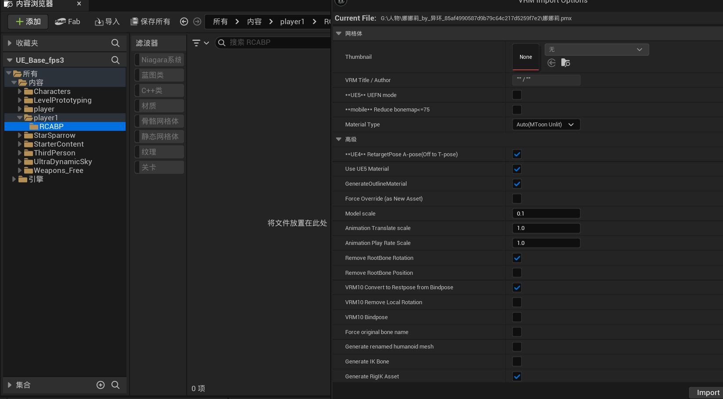Navigate back with the left arrow icon
Image resolution: width=723 pixels, height=399 pixels.
point(184,21)
